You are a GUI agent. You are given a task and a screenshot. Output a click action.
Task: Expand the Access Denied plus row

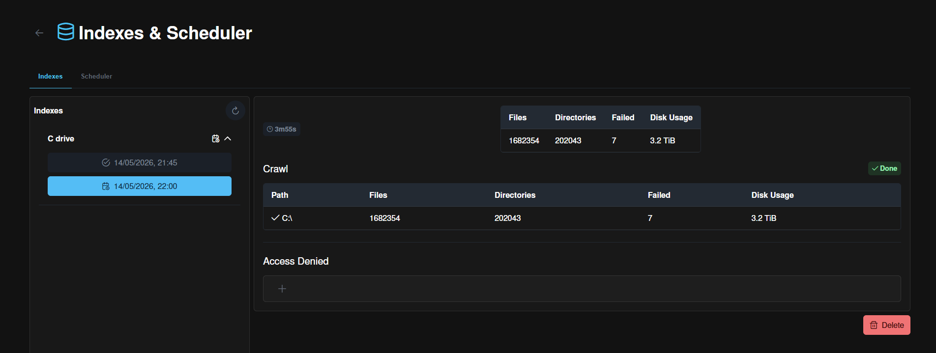point(582,289)
